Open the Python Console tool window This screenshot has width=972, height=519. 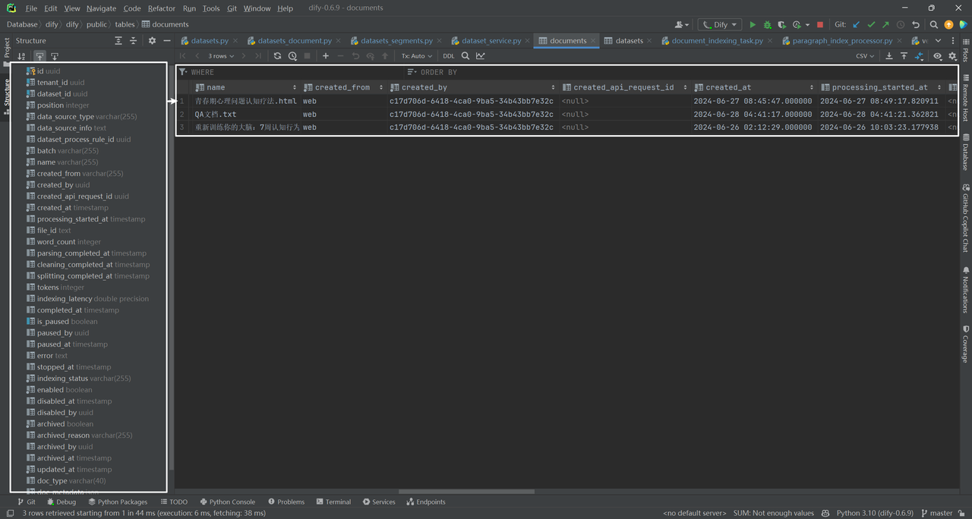tap(227, 502)
